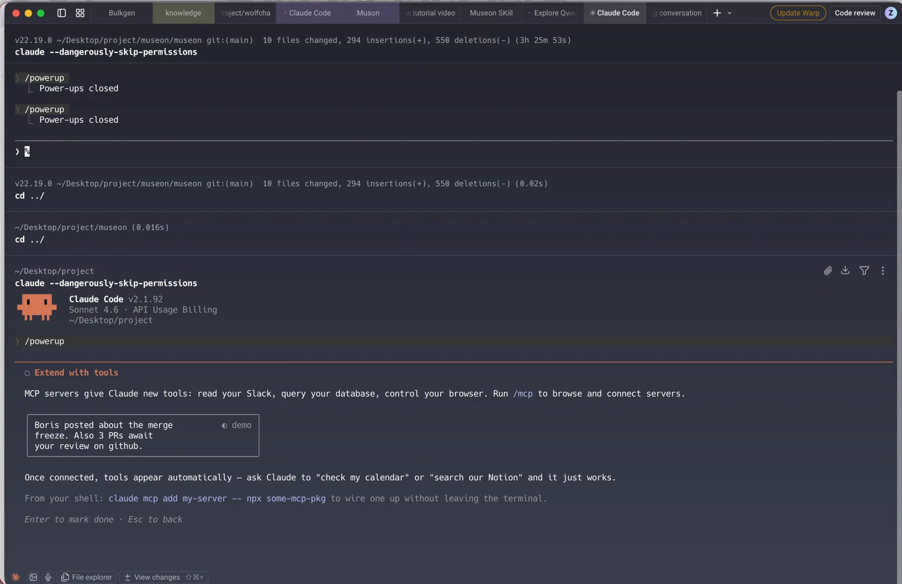The height and width of the screenshot is (584, 902).
Task: Select the active Claude Code tab
Action: pyautogui.click(x=614, y=13)
